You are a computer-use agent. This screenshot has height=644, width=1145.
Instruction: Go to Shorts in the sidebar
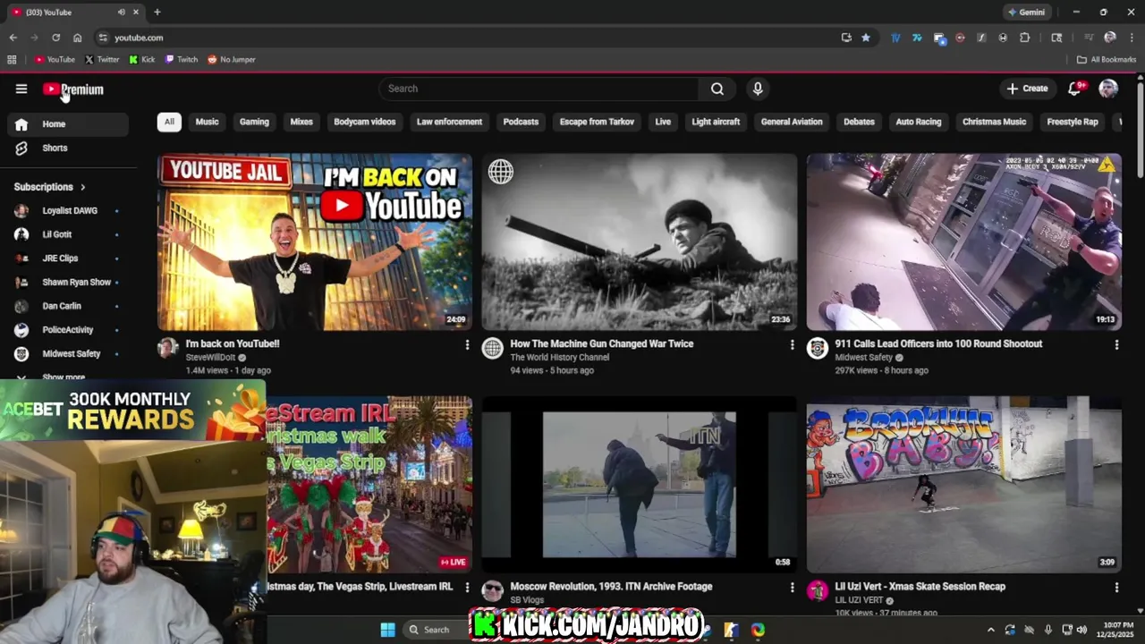68,148
